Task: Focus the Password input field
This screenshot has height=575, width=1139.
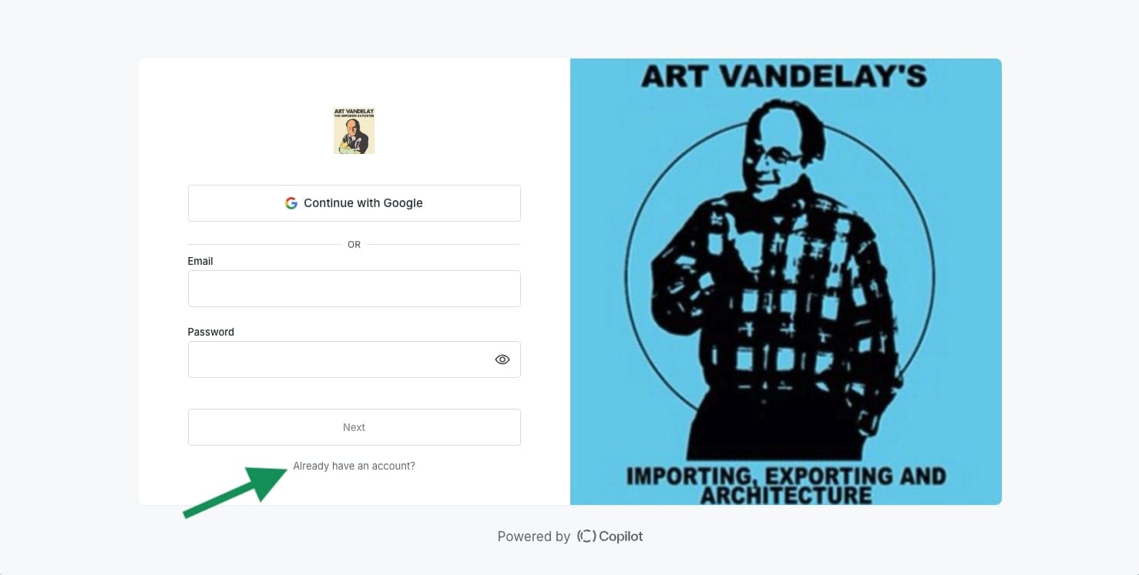Action: [x=339, y=359]
